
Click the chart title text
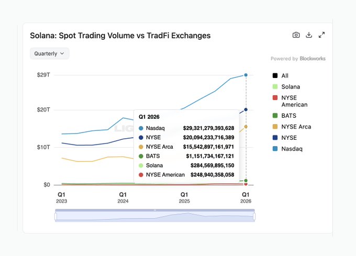click(120, 36)
